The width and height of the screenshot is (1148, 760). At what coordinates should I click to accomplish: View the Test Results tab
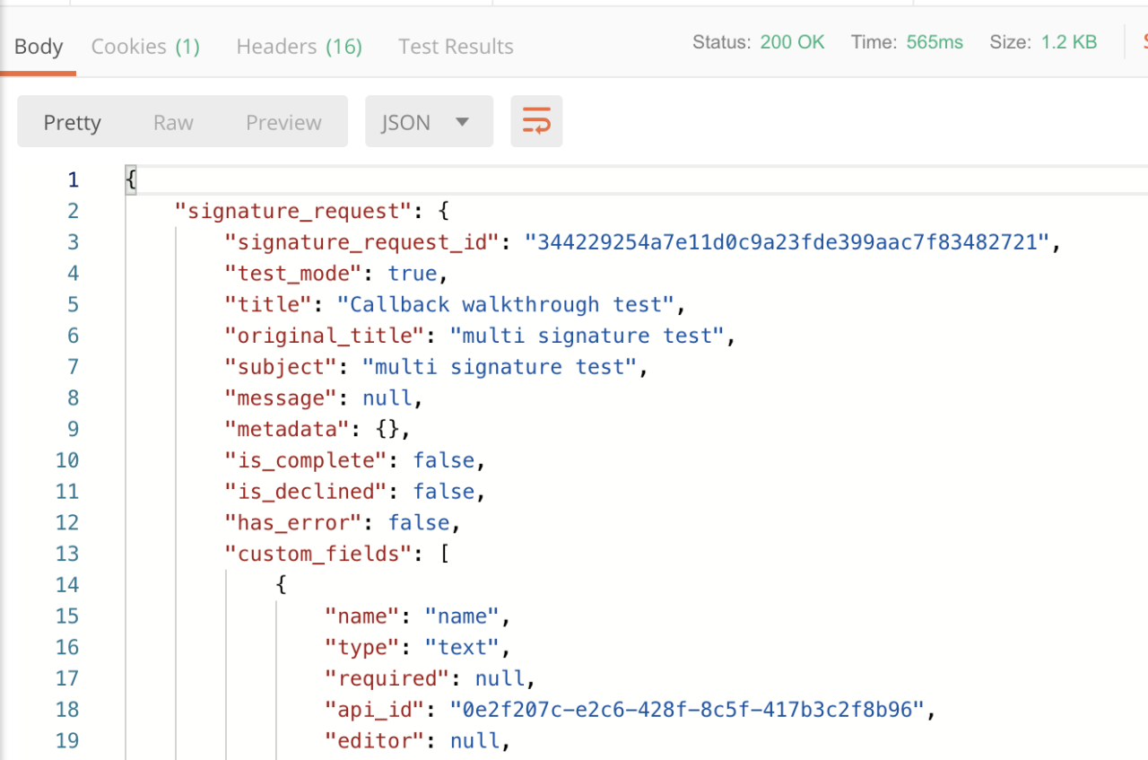click(x=456, y=46)
